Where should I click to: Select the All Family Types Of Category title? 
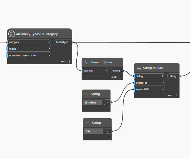click(x=37, y=34)
